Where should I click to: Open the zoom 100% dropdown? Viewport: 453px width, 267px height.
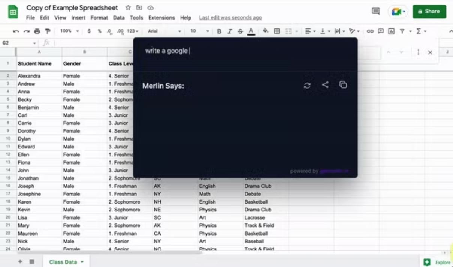(70, 31)
